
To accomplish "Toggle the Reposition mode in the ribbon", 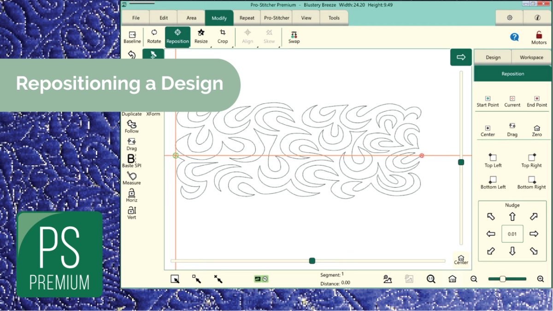I will [x=177, y=37].
